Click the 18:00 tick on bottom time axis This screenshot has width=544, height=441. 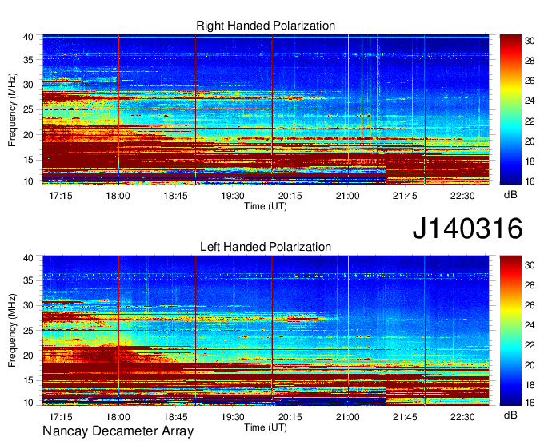118,417
